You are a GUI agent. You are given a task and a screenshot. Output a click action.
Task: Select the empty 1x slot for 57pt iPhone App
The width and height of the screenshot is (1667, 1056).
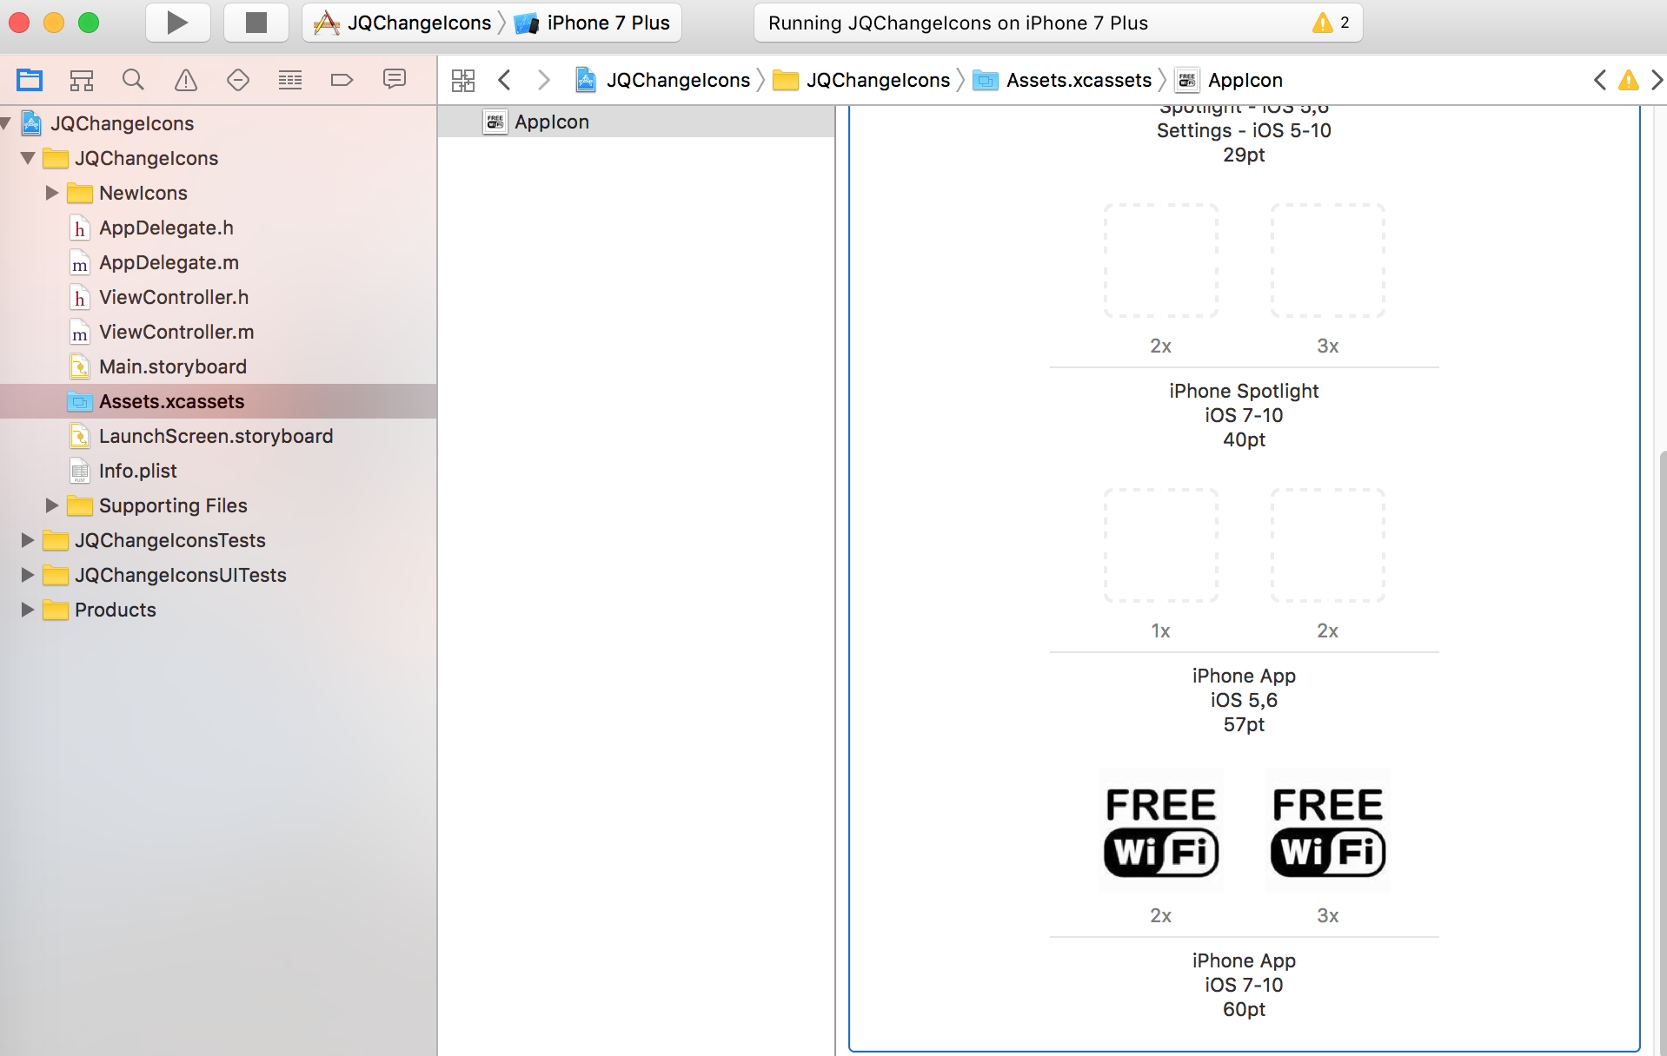tap(1161, 545)
